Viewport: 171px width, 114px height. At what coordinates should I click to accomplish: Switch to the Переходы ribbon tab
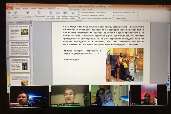point(42,8)
